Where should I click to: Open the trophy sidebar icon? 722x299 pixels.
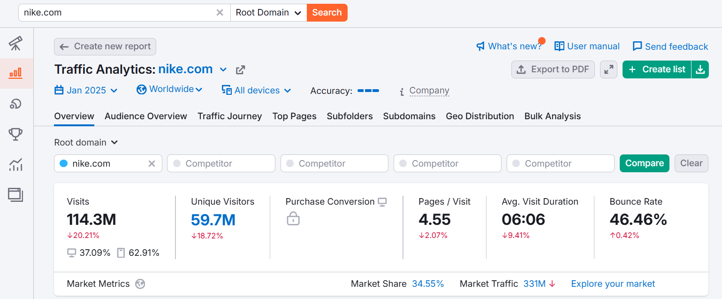[x=16, y=134]
